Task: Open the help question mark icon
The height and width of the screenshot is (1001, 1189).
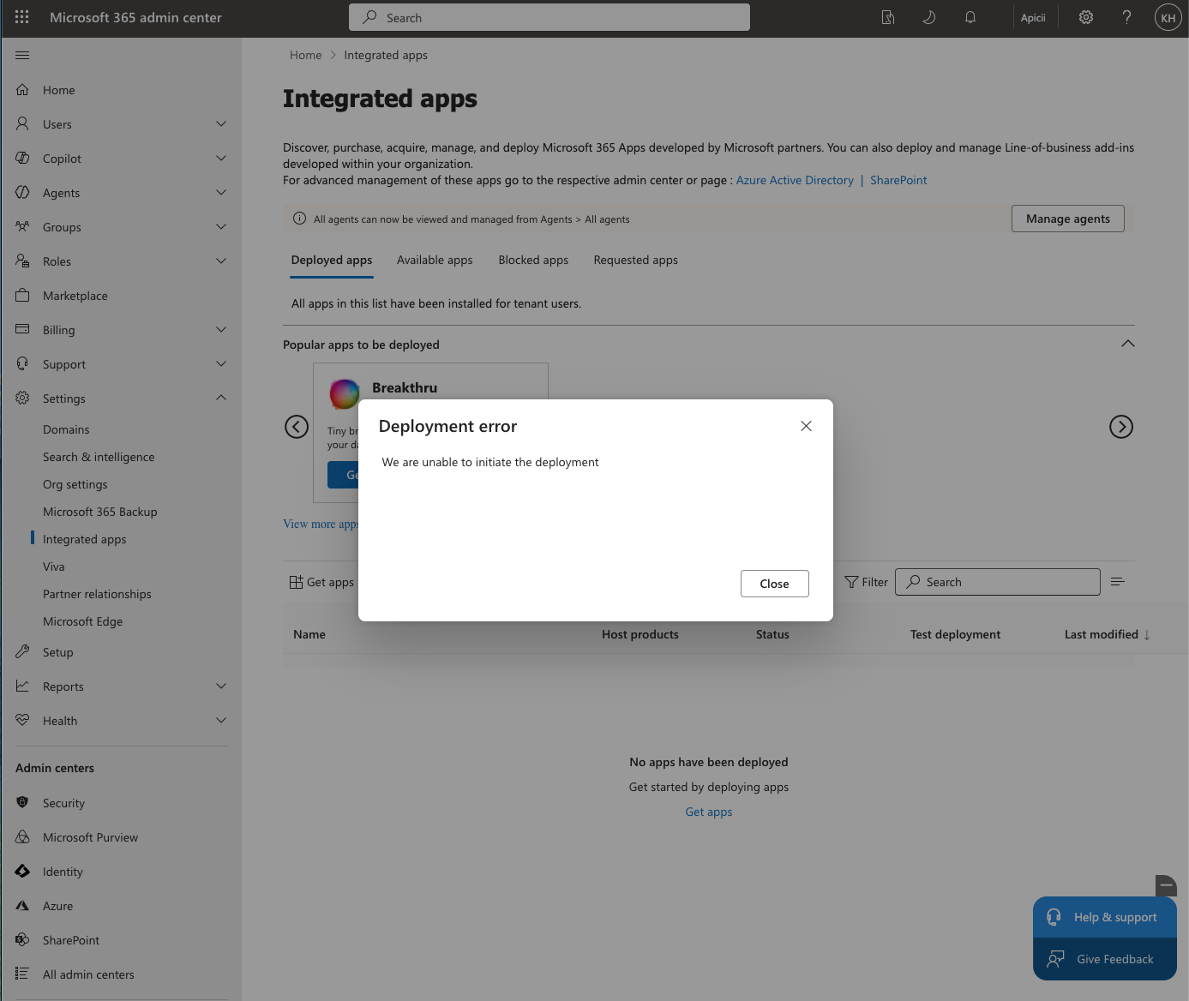Action: point(1126,17)
